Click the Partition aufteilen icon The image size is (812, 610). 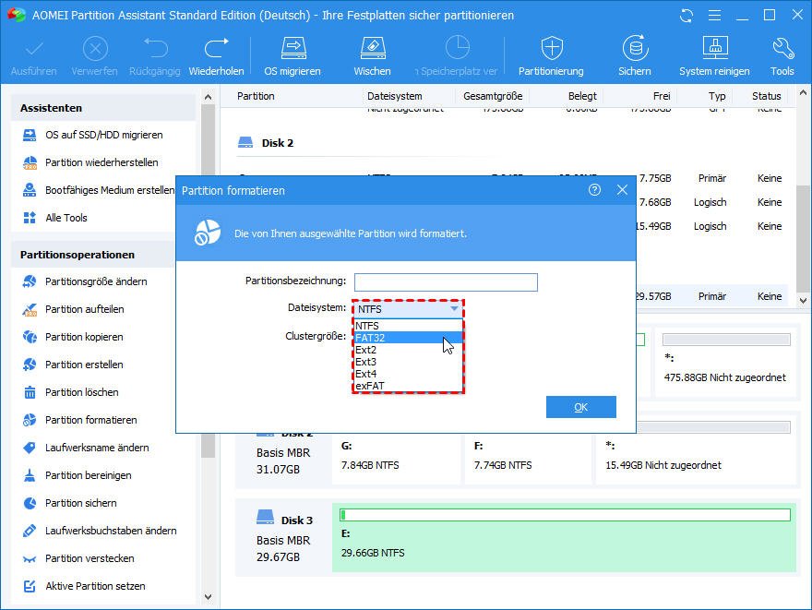click(x=30, y=310)
